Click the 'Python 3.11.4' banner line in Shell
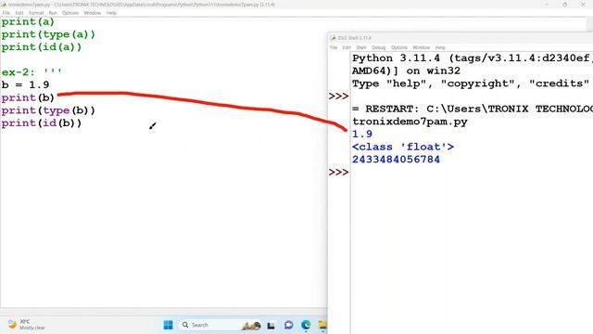The image size is (593, 334). pos(472,58)
